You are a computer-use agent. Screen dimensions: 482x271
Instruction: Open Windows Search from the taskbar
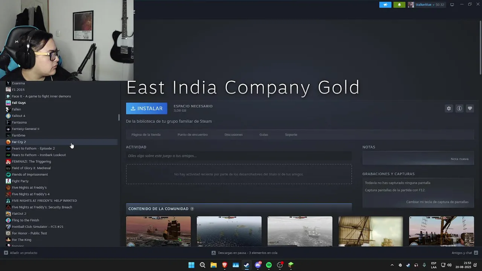(x=203, y=265)
